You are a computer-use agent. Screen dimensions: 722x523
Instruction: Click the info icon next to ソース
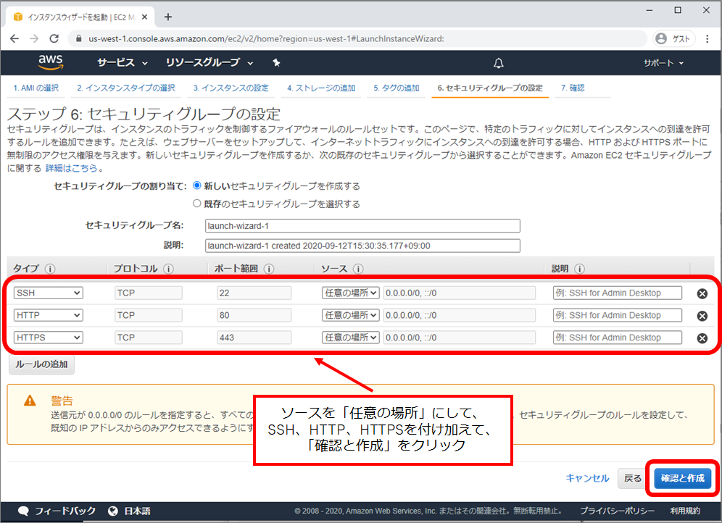357,269
